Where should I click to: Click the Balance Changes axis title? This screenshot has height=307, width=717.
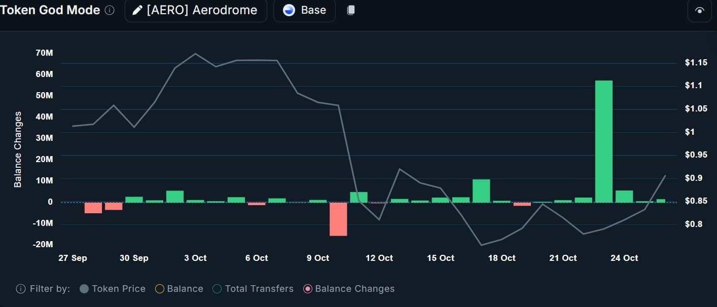pyautogui.click(x=18, y=149)
